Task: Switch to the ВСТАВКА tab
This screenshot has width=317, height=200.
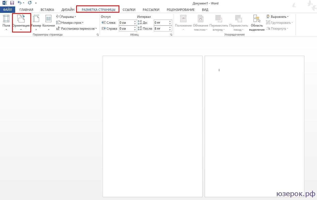Action: click(x=47, y=10)
